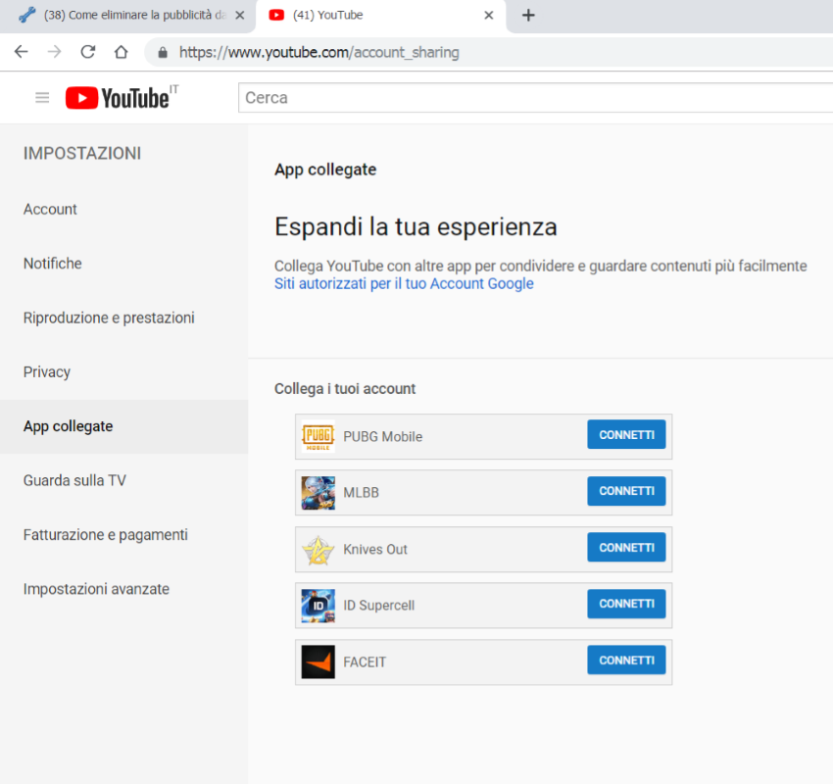Open 'Fatturazione e pagamenti' section
The height and width of the screenshot is (784, 833).
(x=105, y=534)
